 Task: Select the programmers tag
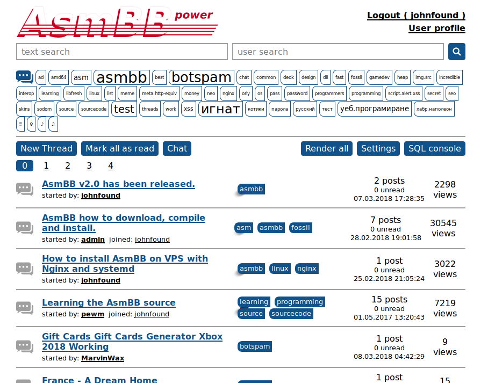click(329, 93)
